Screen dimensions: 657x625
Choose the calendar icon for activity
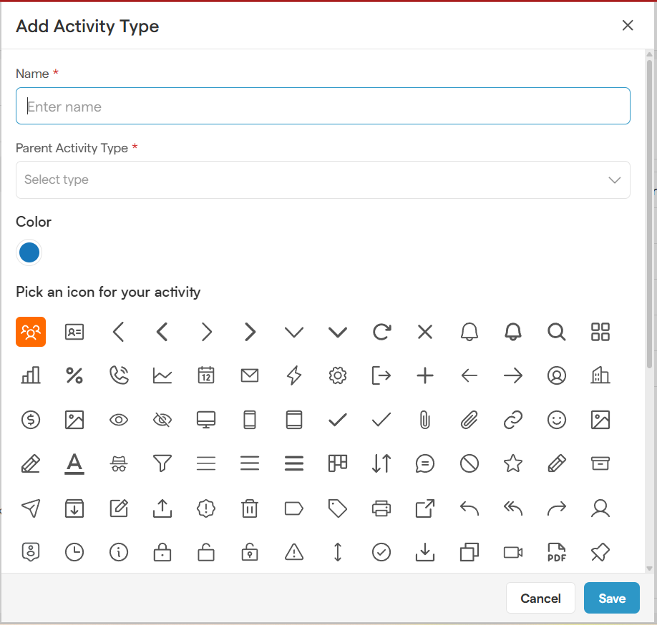(206, 375)
